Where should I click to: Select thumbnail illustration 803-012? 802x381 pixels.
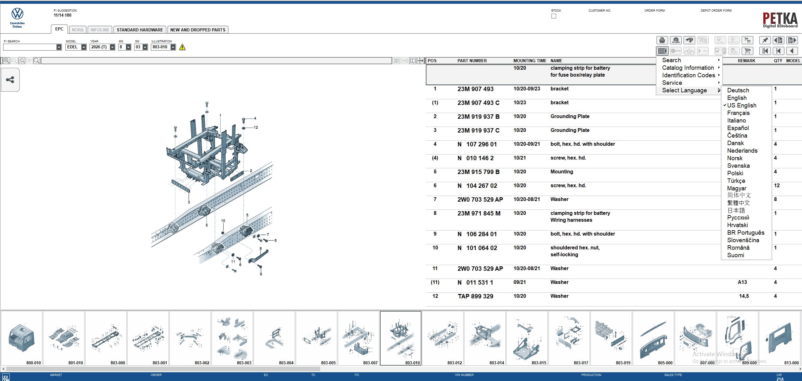coord(443,338)
